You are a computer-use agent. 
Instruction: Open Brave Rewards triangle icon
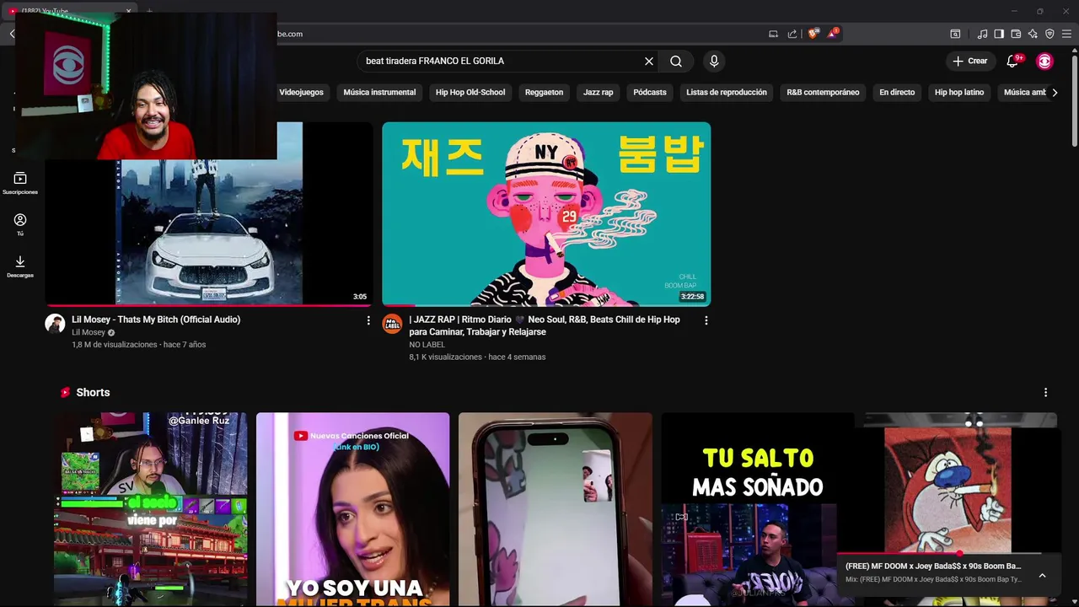click(833, 34)
